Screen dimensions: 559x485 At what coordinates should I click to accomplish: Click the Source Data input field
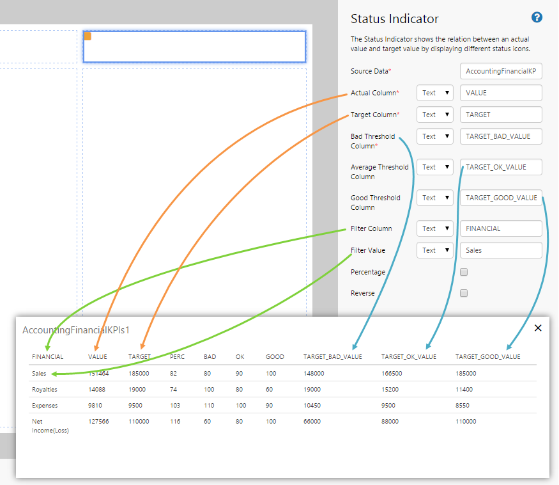click(x=501, y=71)
